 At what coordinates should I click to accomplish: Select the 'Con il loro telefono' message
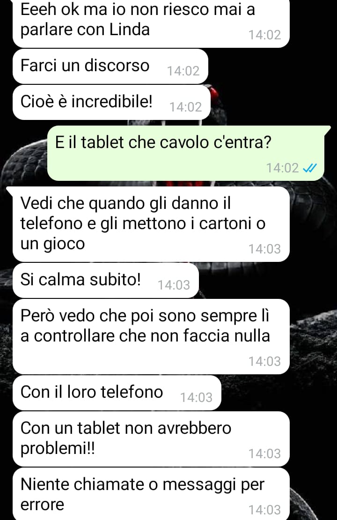[x=117, y=393]
